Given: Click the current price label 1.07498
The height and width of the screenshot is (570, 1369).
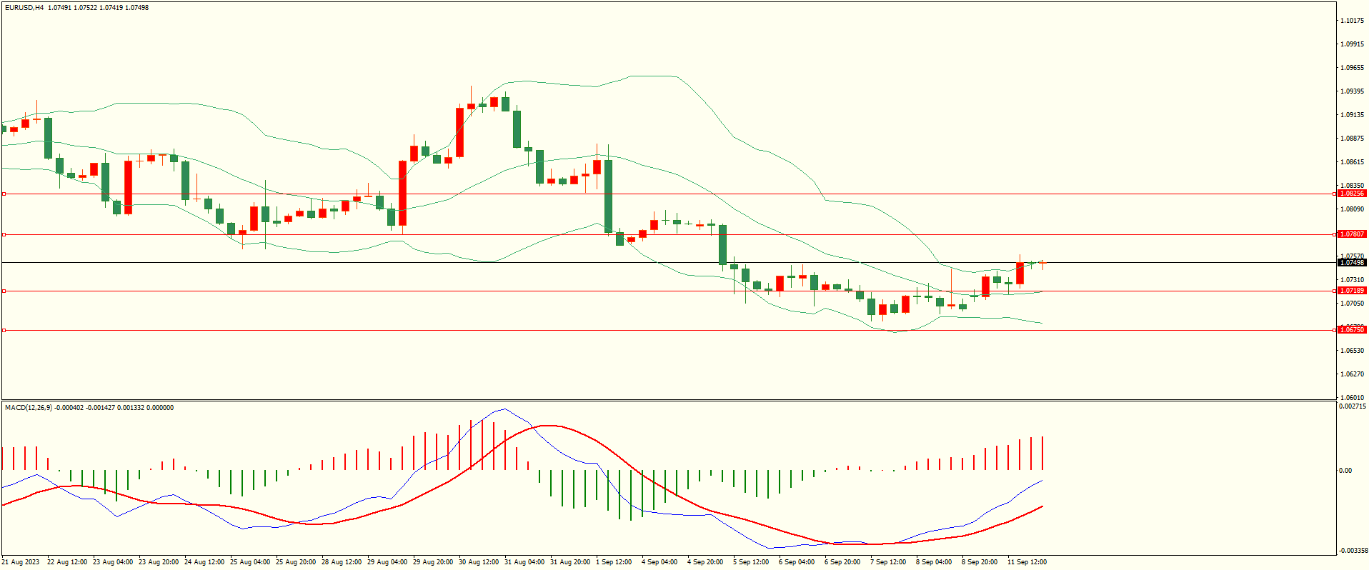Looking at the screenshot, I should click(x=1351, y=263).
